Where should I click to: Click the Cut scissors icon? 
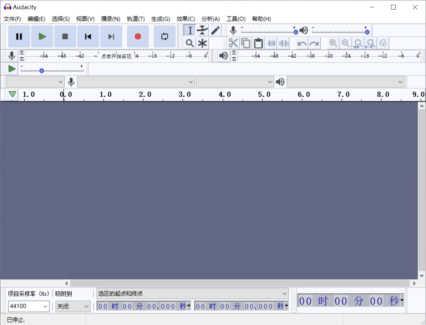click(233, 43)
